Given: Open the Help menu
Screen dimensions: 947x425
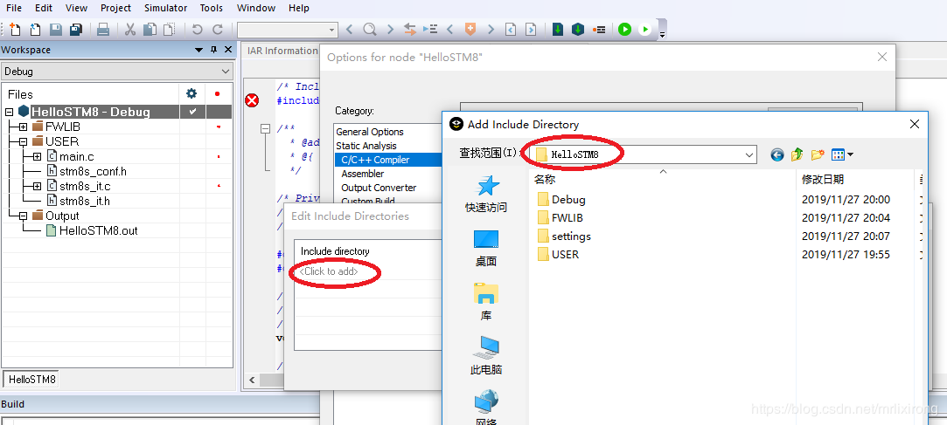Looking at the screenshot, I should point(299,8).
